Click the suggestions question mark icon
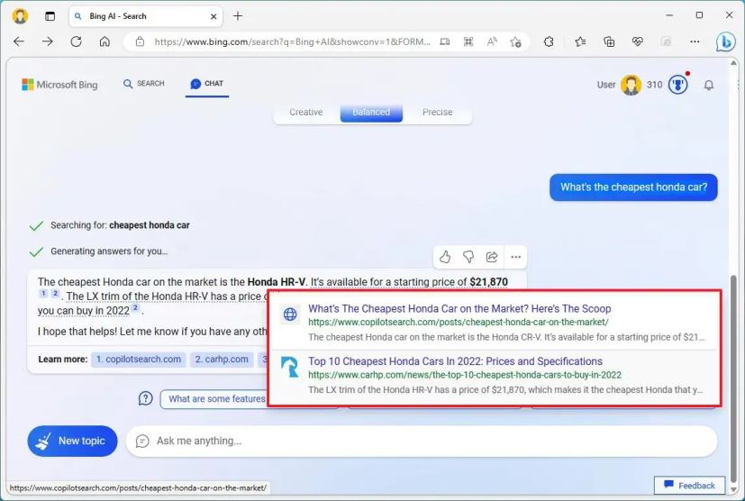Screen dimensions: 745x501 [x=145, y=398]
